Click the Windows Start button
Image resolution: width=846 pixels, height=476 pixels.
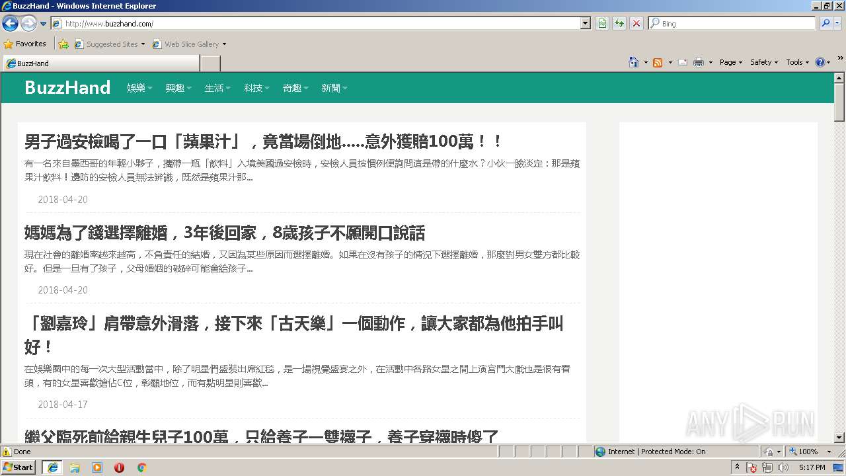[x=19, y=467]
